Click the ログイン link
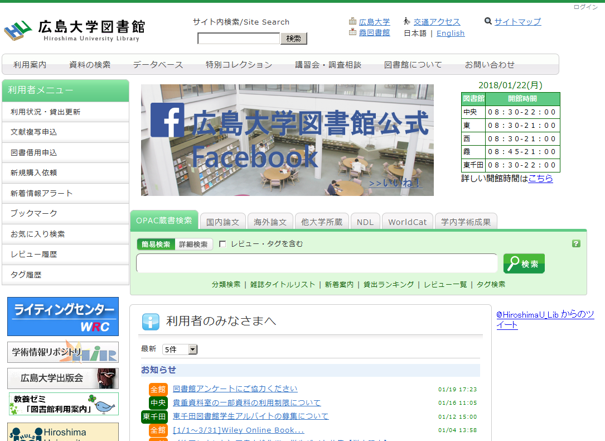The width and height of the screenshot is (605, 441). (x=585, y=7)
